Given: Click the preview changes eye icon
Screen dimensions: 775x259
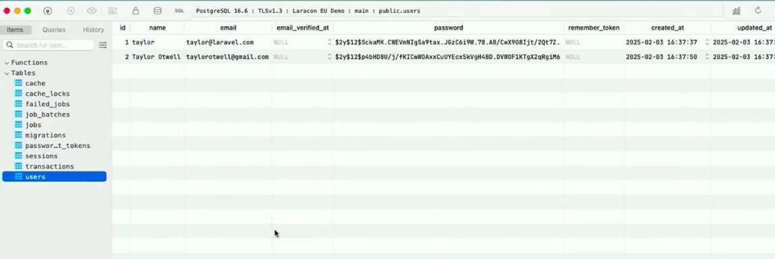Looking at the screenshot, I should pyautogui.click(x=92, y=10).
